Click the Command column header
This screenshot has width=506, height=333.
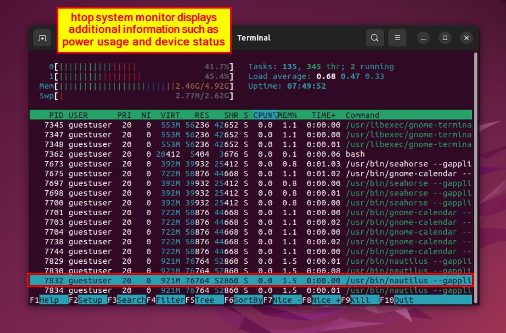pos(362,115)
